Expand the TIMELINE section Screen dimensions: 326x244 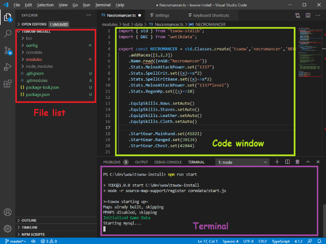[x=30, y=227]
